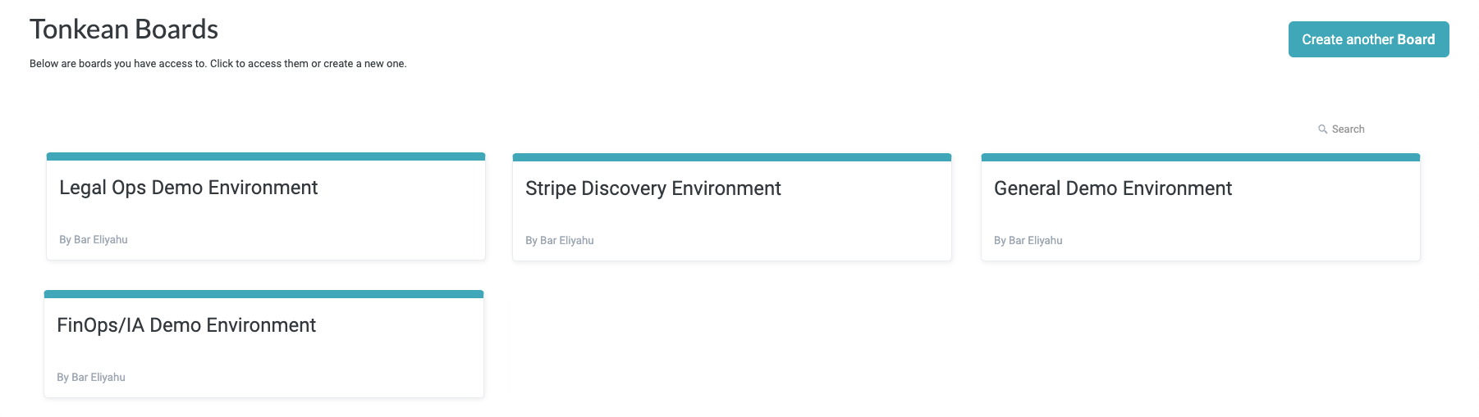The image size is (1479, 417).
Task: Click the teal bar atop Stripe Discovery card
Action: 732,157
